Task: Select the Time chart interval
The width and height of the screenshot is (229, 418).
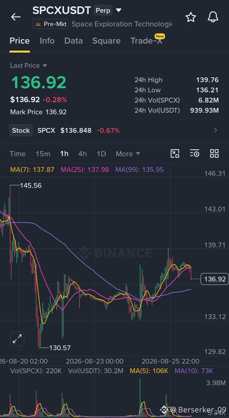Action: [18, 154]
